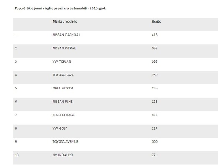
Task: Select the 'Skaits' column header
Action: pos(156,21)
